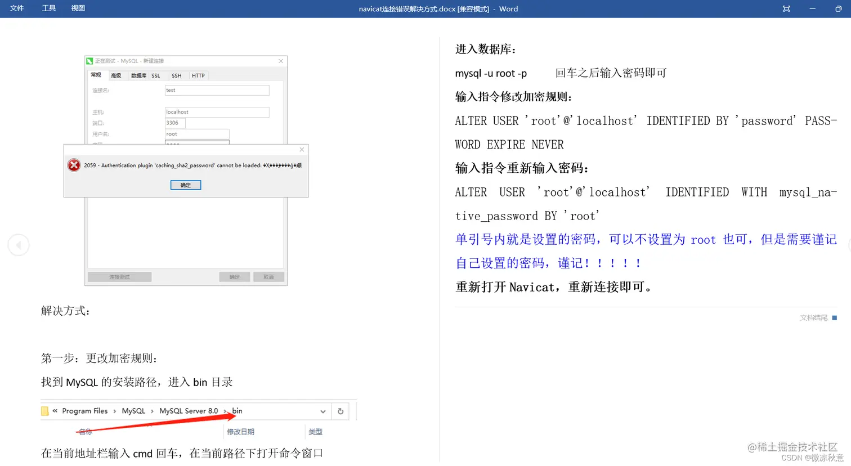Click the 主机 field containing localhost

(x=217, y=112)
